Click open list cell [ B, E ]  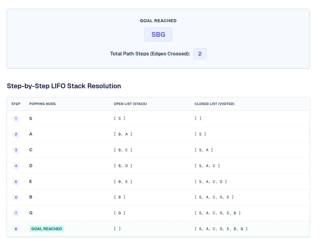click(x=123, y=182)
